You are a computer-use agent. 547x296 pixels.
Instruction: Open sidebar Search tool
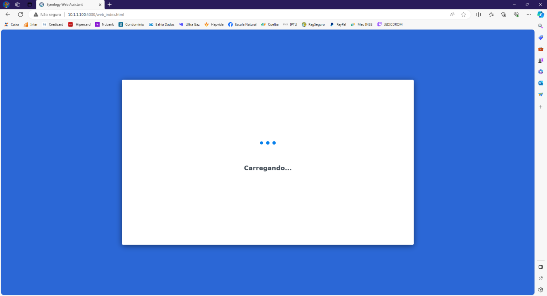[541, 26]
